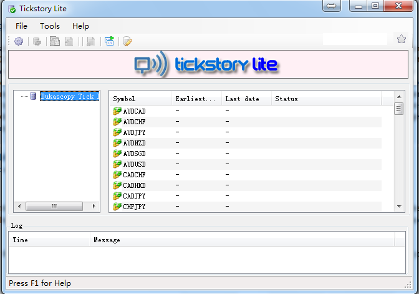Click the grayed export to MT4 icon
The image size is (419, 294).
pos(55,41)
